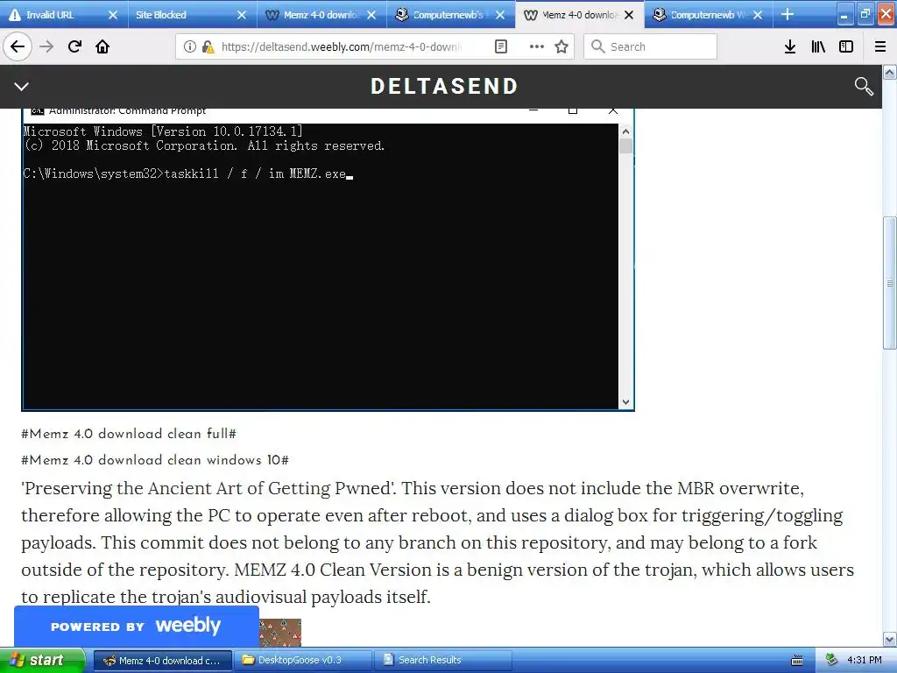Bookmark this page with the star

pyautogui.click(x=562, y=46)
